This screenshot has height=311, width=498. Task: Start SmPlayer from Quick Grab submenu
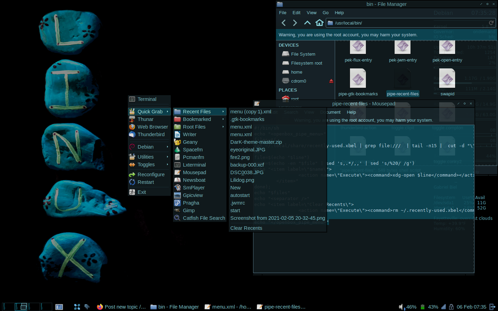click(x=200, y=187)
